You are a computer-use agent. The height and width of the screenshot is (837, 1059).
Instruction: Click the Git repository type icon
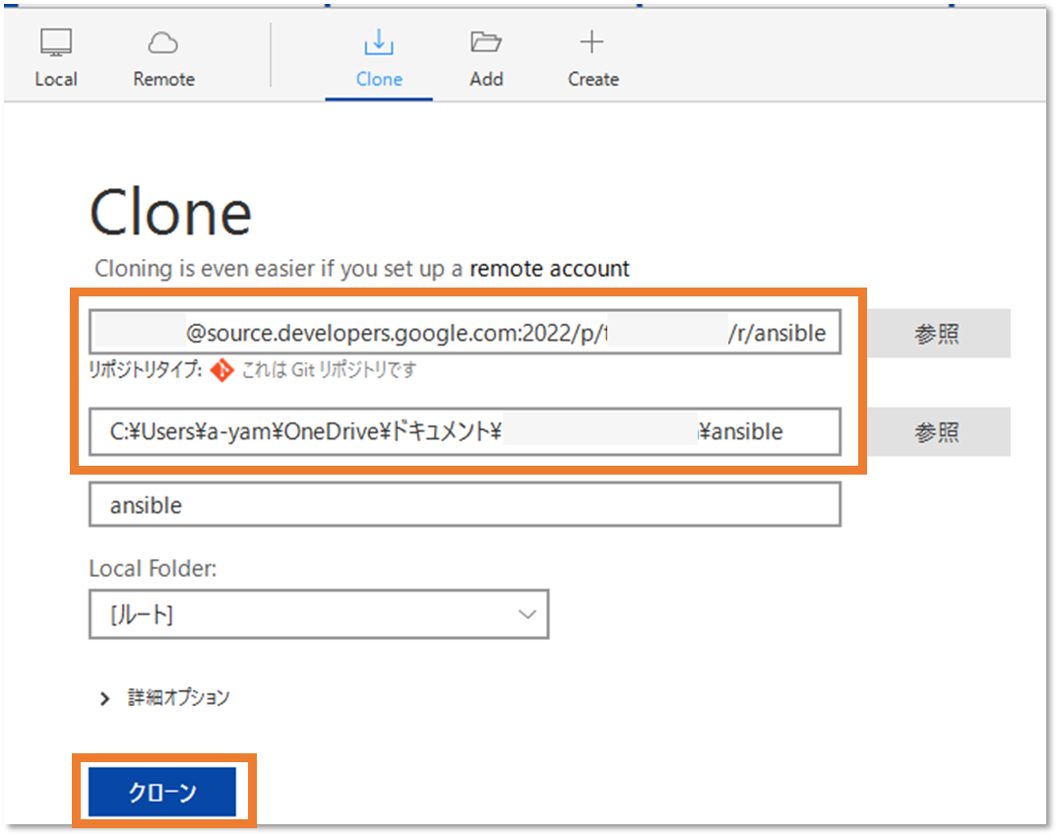221,370
